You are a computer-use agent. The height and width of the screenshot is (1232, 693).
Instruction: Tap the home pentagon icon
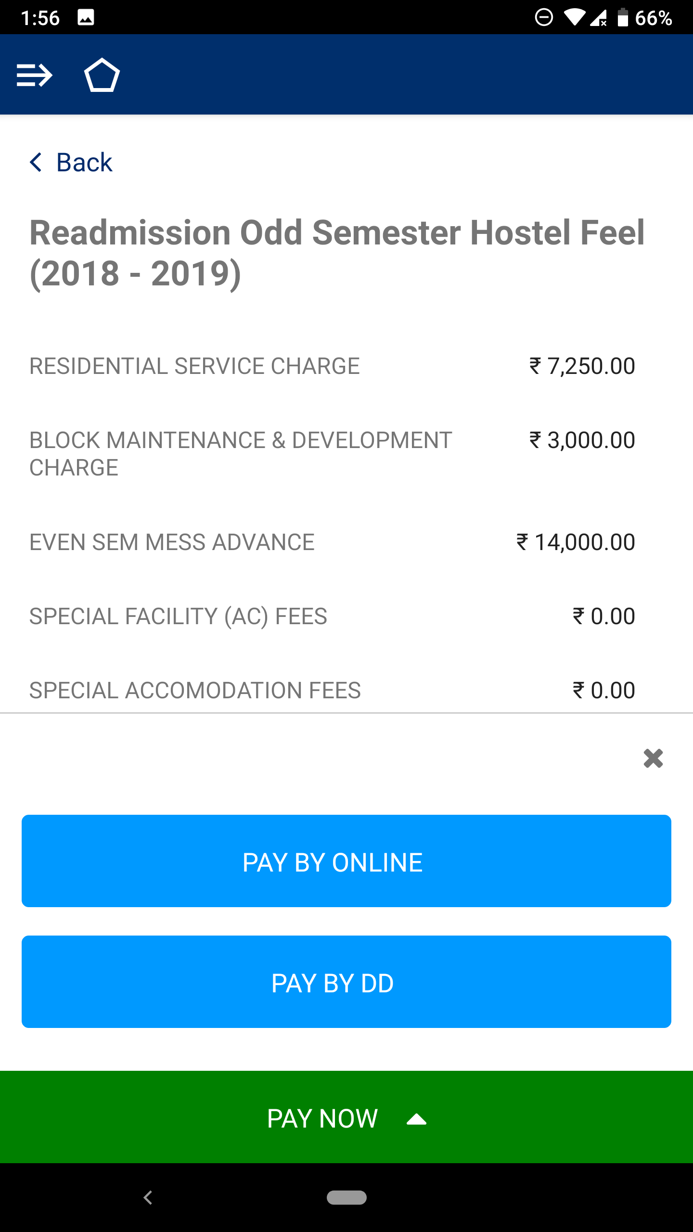coord(102,75)
